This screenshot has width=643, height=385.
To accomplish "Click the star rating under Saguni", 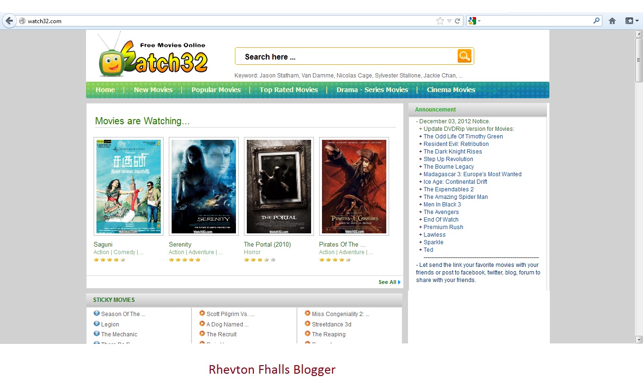I will coord(109,259).
